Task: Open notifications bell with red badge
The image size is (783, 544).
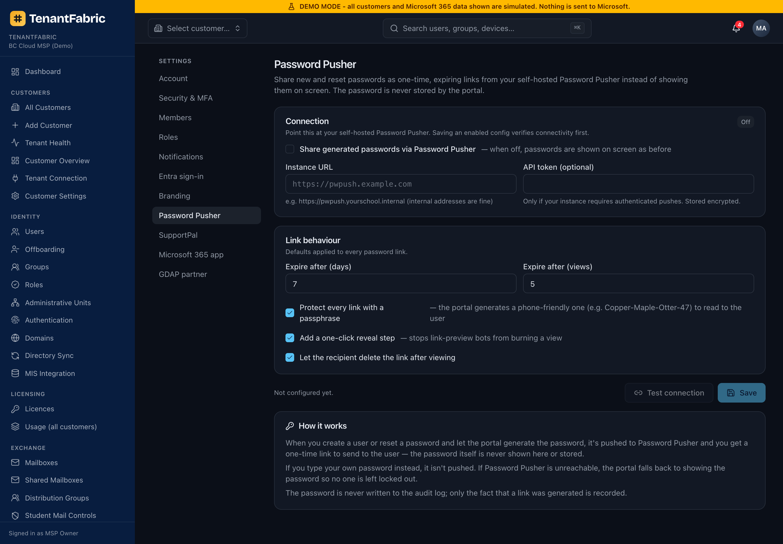Action: coord(736,28)
